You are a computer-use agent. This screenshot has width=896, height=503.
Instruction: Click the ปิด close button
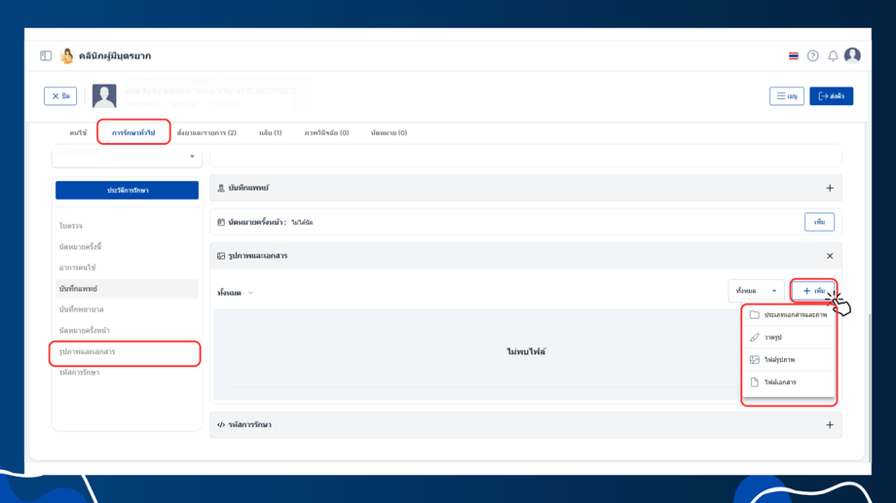(60, 96)
